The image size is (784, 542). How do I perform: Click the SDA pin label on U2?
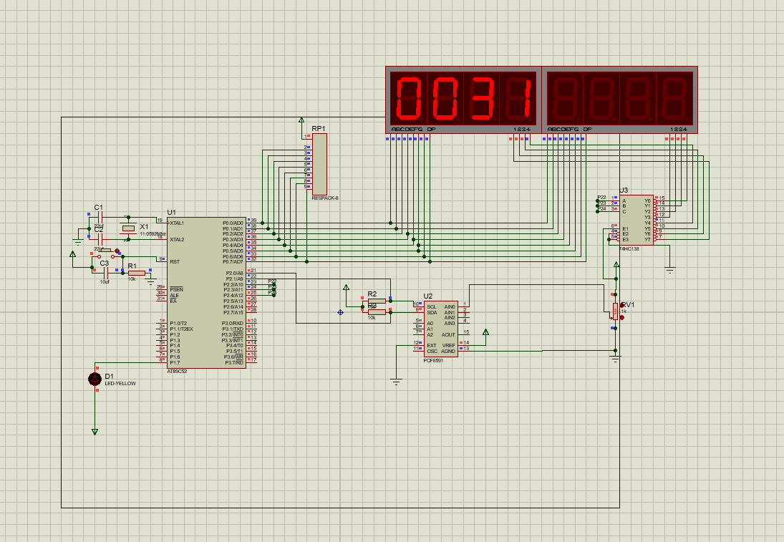pos(432,312)
